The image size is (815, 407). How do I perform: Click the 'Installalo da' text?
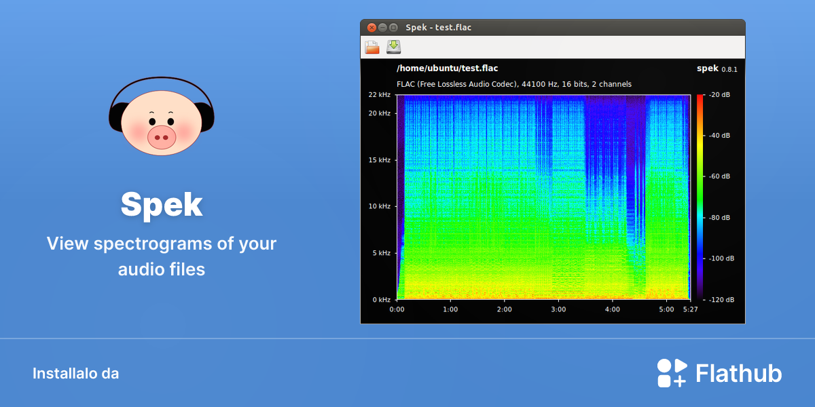click(75, 373)
